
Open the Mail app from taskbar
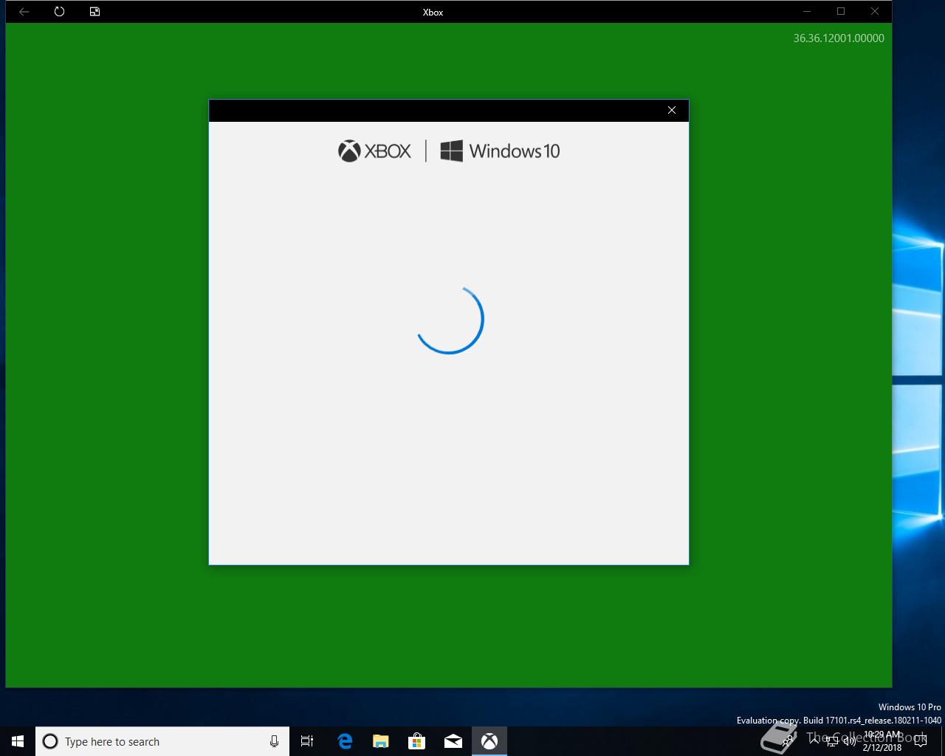[x=453, y=741]
